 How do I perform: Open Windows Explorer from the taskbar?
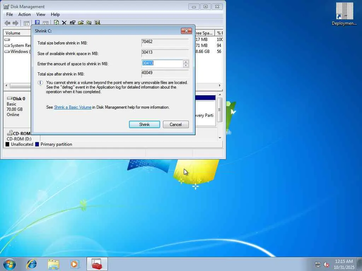[x=53, y=264]
